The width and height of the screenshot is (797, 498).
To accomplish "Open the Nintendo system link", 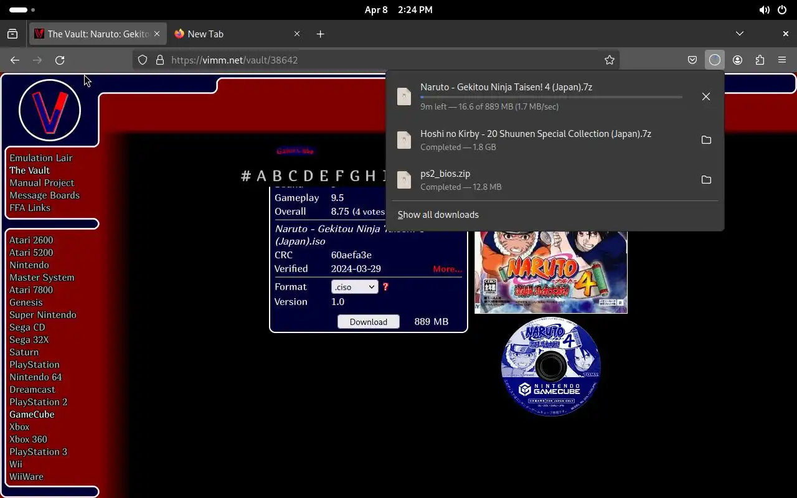I will [x=29, y=265].
